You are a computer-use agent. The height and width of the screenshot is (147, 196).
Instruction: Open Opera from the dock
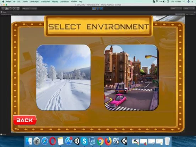tap(53, 141)
